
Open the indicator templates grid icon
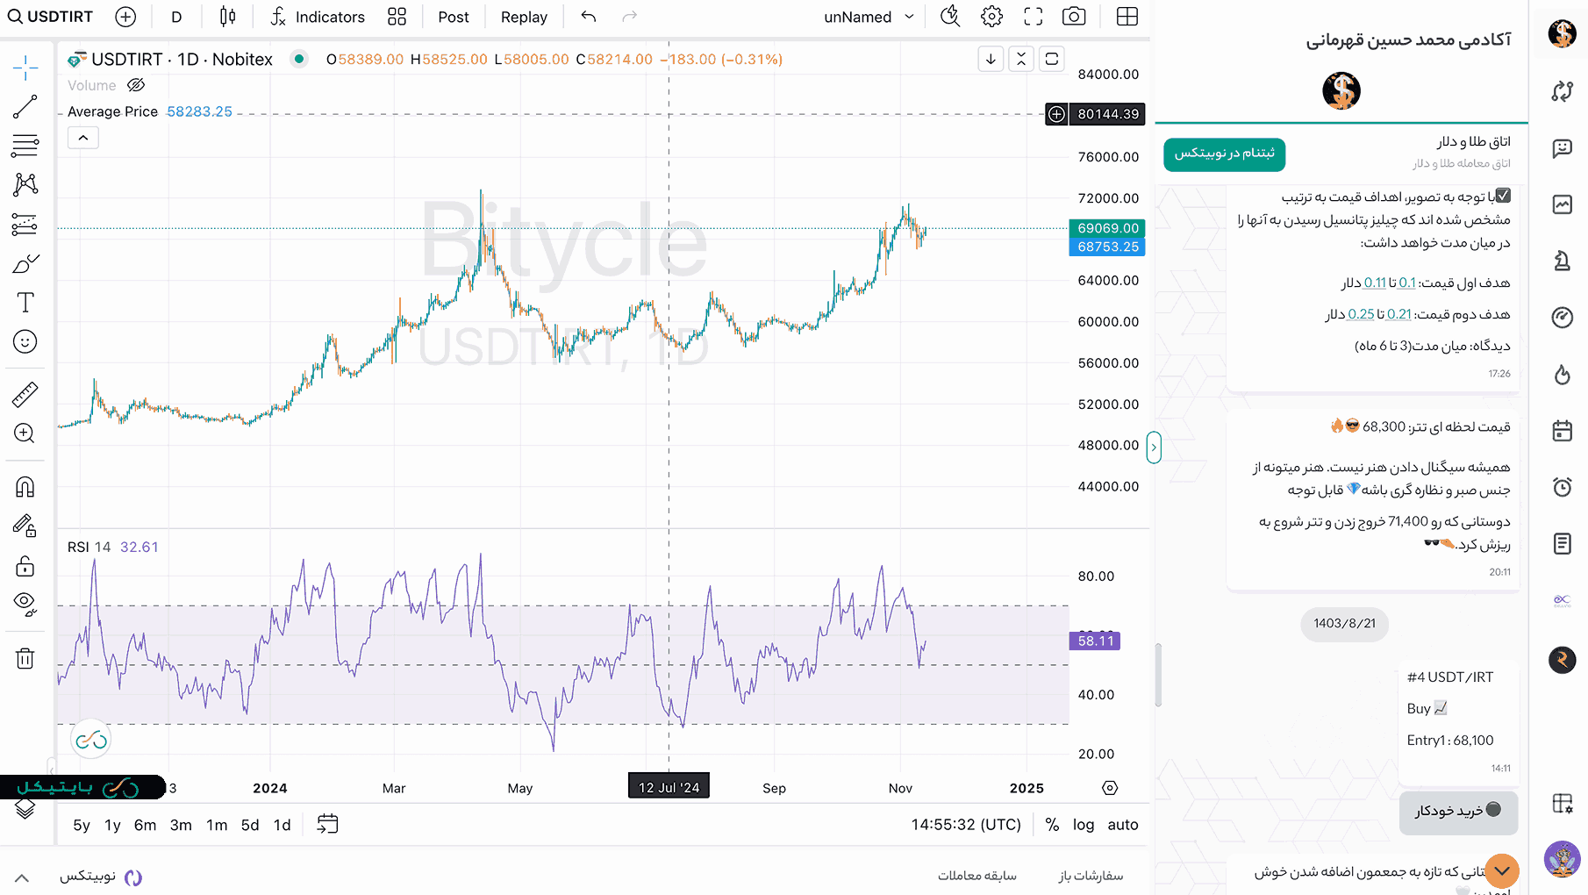coord(397,17)
